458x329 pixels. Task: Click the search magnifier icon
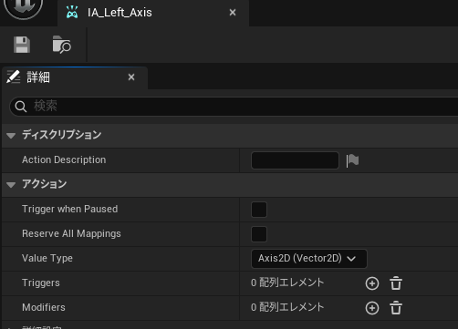click(x=21, y=107)
